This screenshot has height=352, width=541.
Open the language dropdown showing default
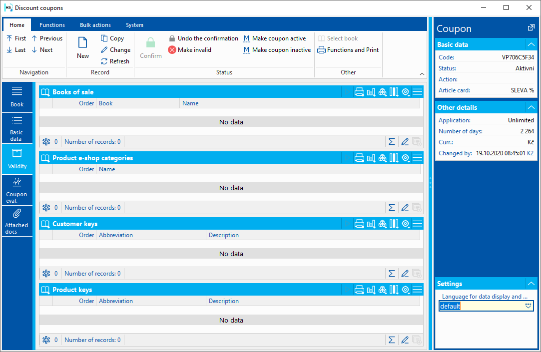point(528,306)
